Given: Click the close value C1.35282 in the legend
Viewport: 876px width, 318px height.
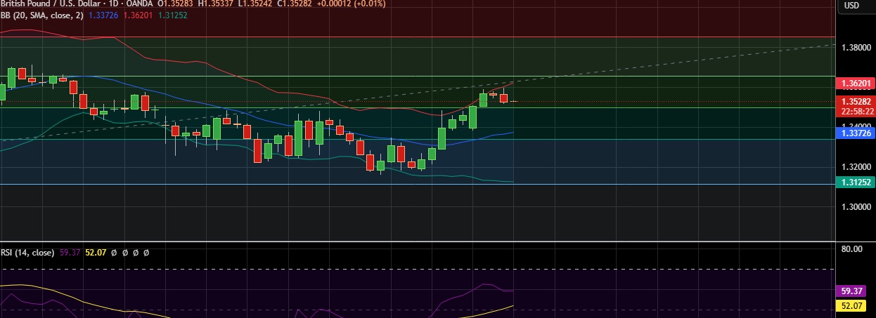Looking at the screenshot, I should pyautogui.click(x=295, y=4).
